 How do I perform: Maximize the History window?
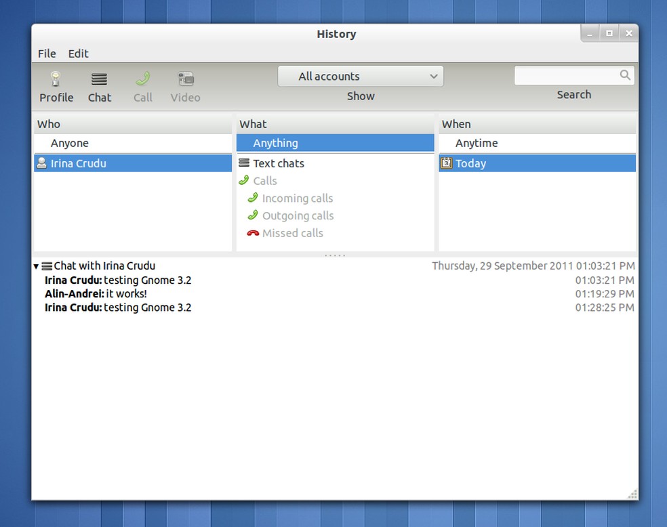(x=609, y=34)
